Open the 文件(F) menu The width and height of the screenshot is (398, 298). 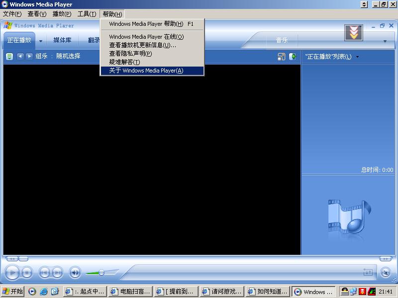[12, 14]
